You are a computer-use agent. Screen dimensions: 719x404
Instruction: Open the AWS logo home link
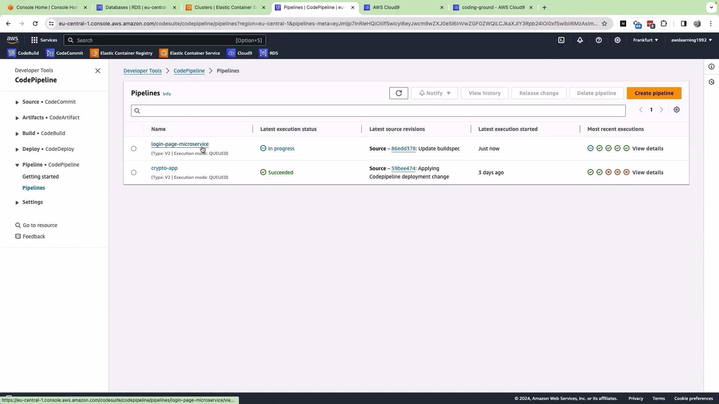coord(12,40)
